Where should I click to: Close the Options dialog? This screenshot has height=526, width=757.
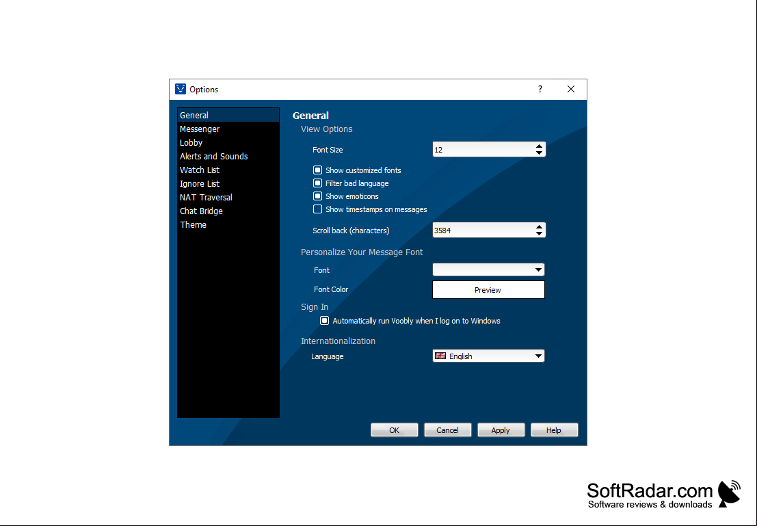tap(571, 89)
